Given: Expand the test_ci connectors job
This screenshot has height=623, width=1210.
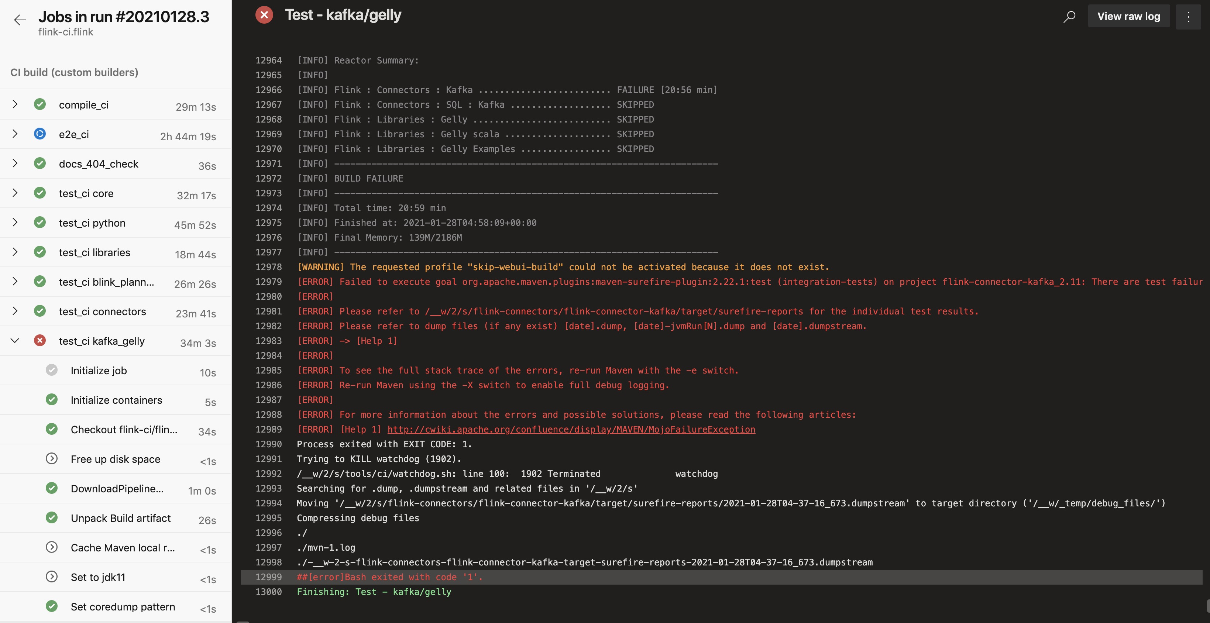Looking at the screenshot, I should [15, 311].
